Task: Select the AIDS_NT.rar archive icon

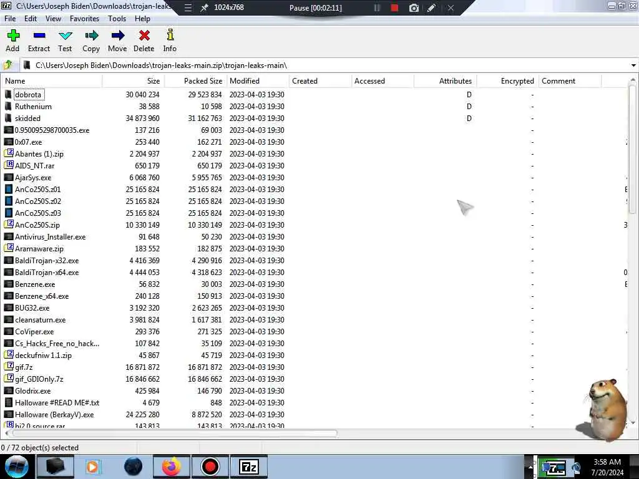Action: click(9, 165)
